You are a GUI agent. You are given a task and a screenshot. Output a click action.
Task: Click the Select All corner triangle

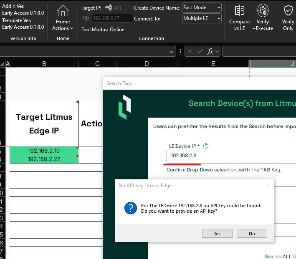coord(2,64)
